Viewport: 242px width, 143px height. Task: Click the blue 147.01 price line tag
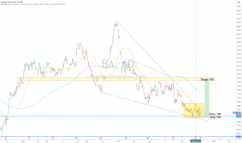(x=239, y=116)
